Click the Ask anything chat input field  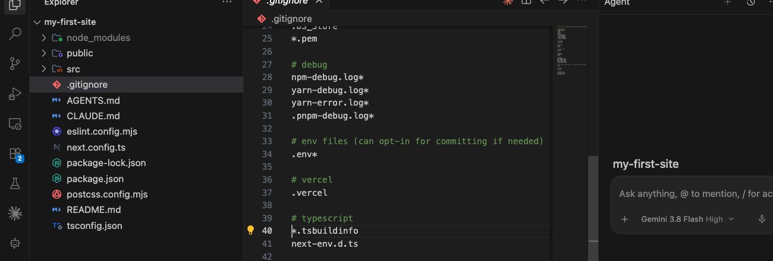click(x=696, y=193)
